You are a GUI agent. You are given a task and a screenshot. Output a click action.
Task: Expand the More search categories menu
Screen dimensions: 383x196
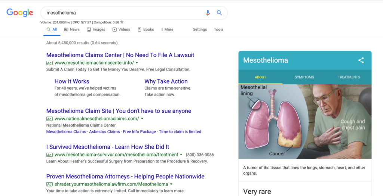pos(167,29)
